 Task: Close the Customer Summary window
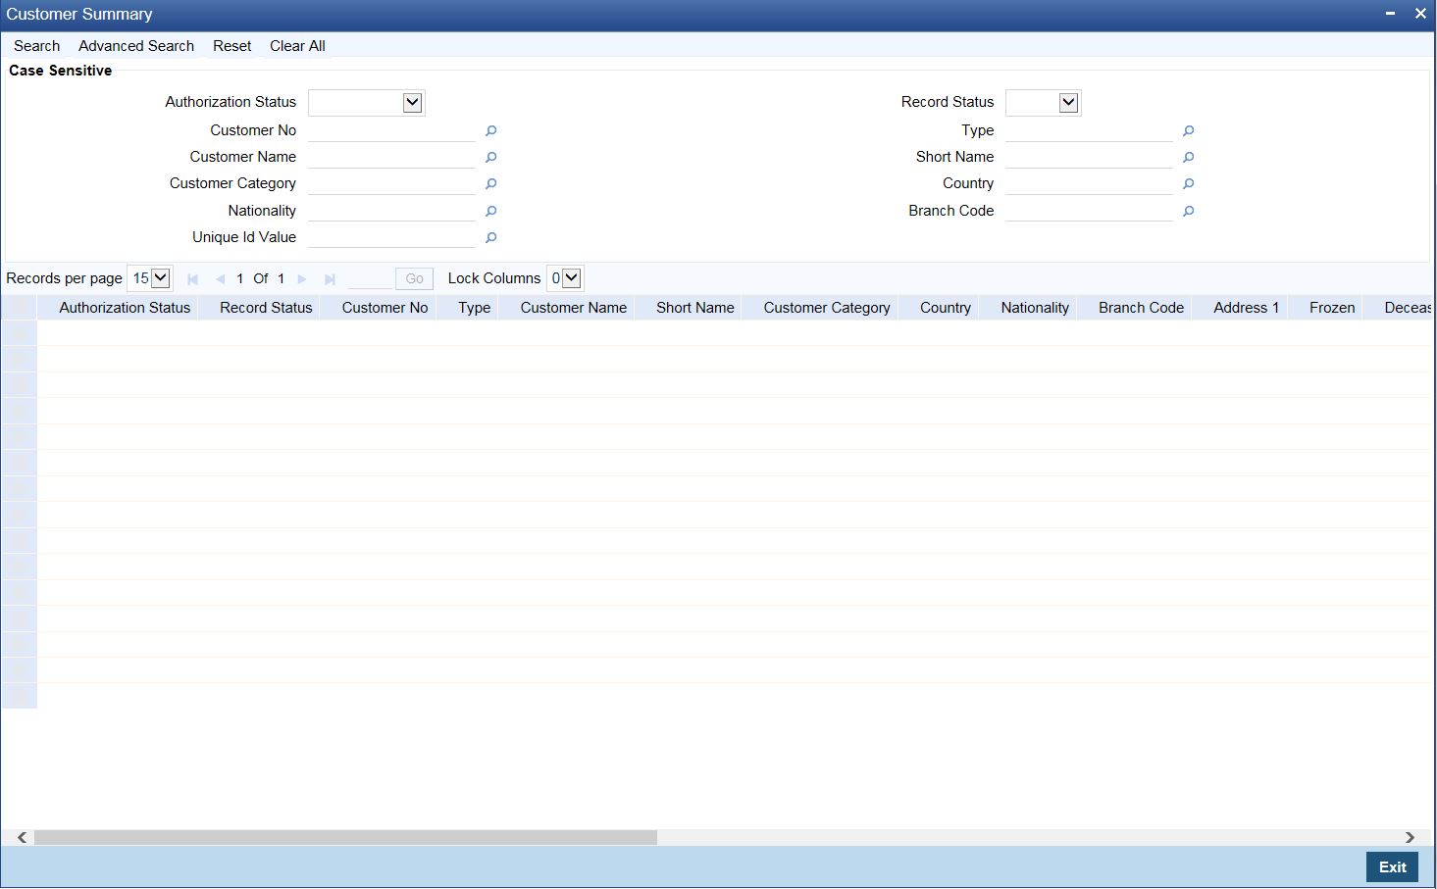click(1420, 14)
